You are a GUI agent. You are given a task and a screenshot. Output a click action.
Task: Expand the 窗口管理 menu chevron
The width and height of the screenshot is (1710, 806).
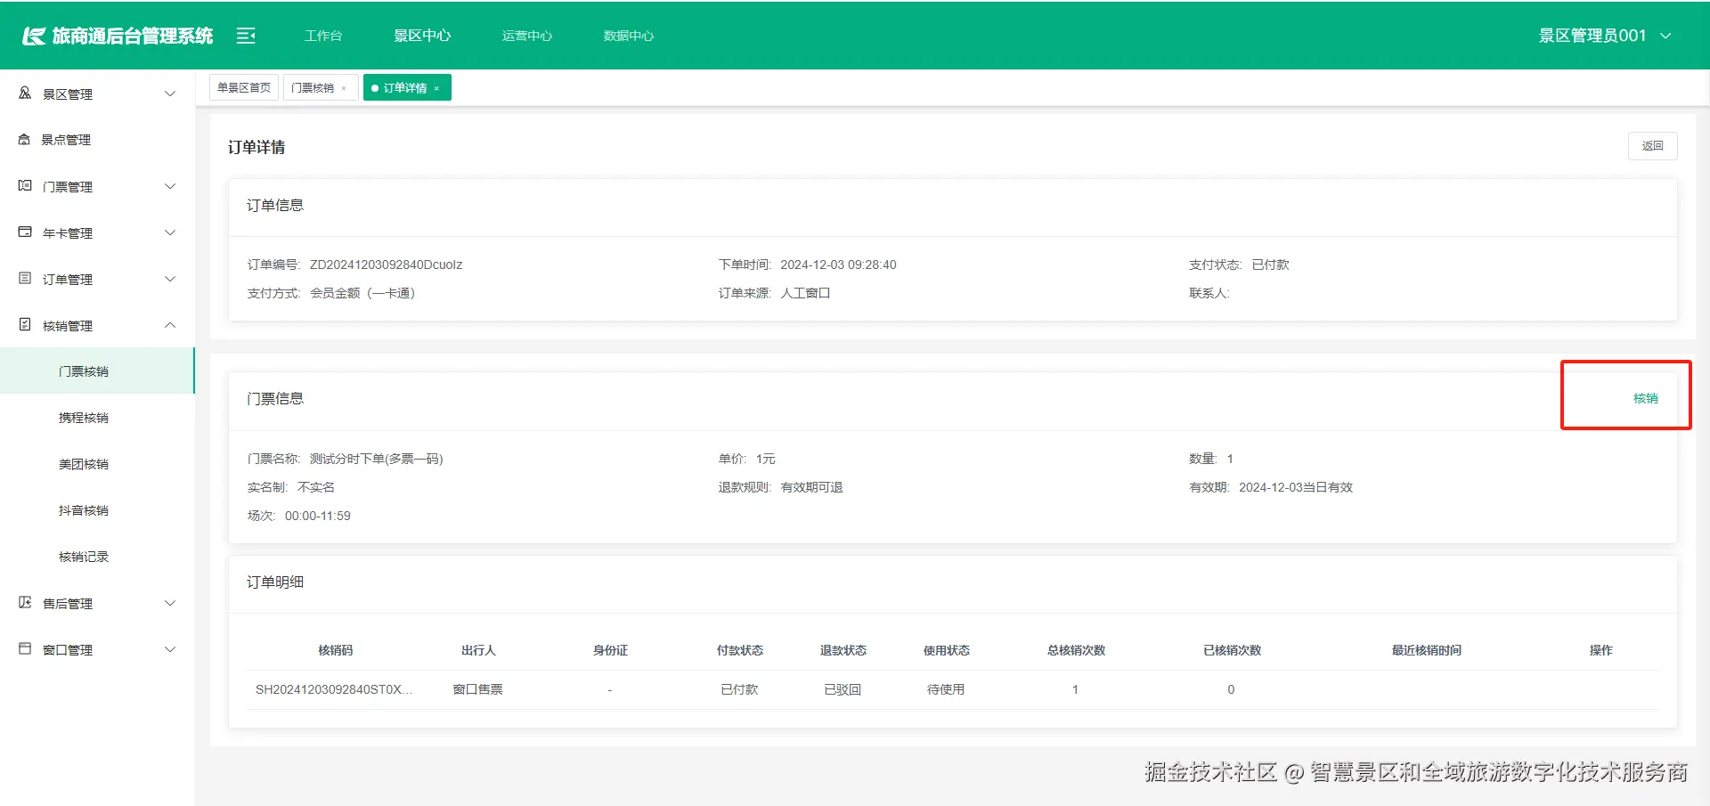170,649
